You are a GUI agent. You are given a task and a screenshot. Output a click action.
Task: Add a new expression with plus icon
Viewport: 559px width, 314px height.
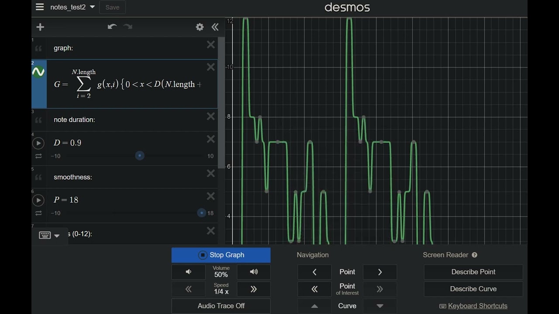pos(40,27)
